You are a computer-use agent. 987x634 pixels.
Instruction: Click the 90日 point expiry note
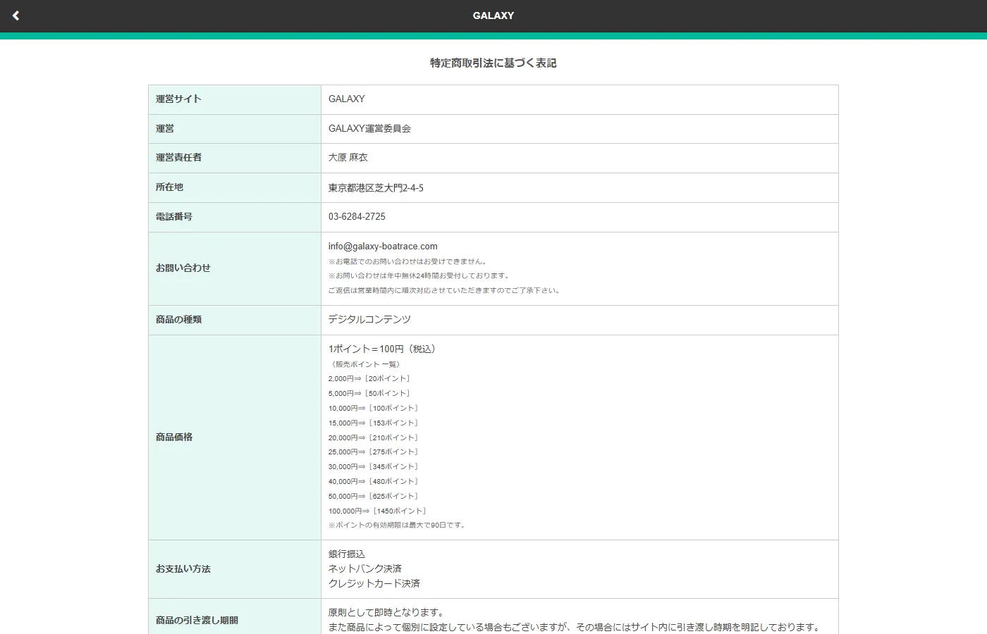coord(397,526)
